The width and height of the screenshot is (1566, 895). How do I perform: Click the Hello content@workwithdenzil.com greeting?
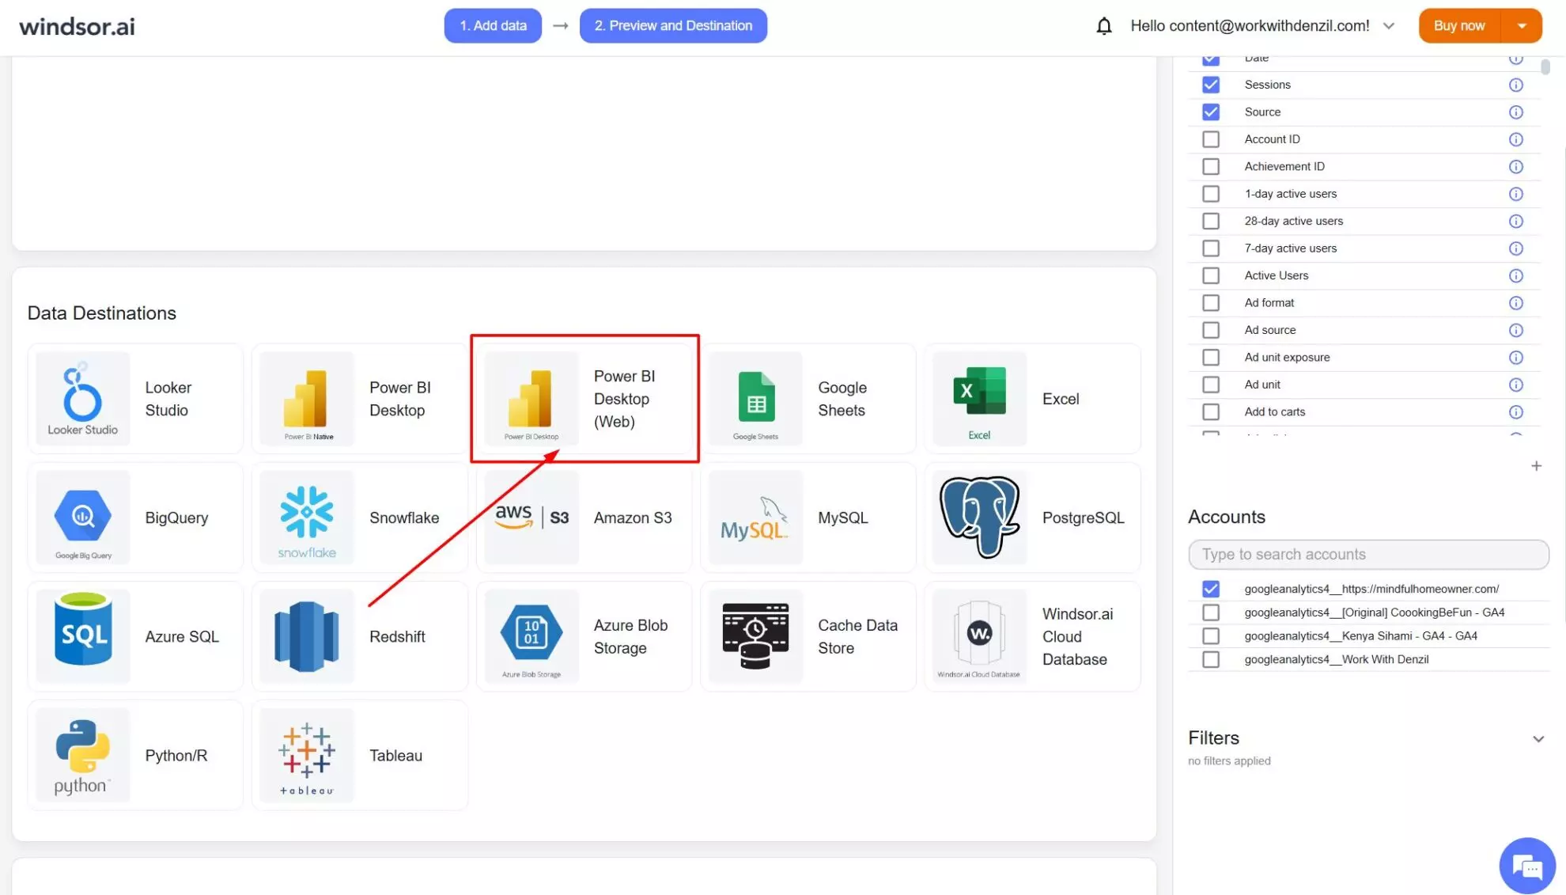tap(1250, 26)
